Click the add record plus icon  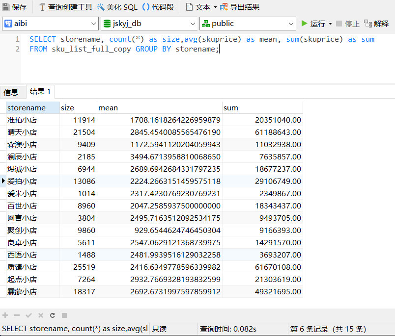5,315
